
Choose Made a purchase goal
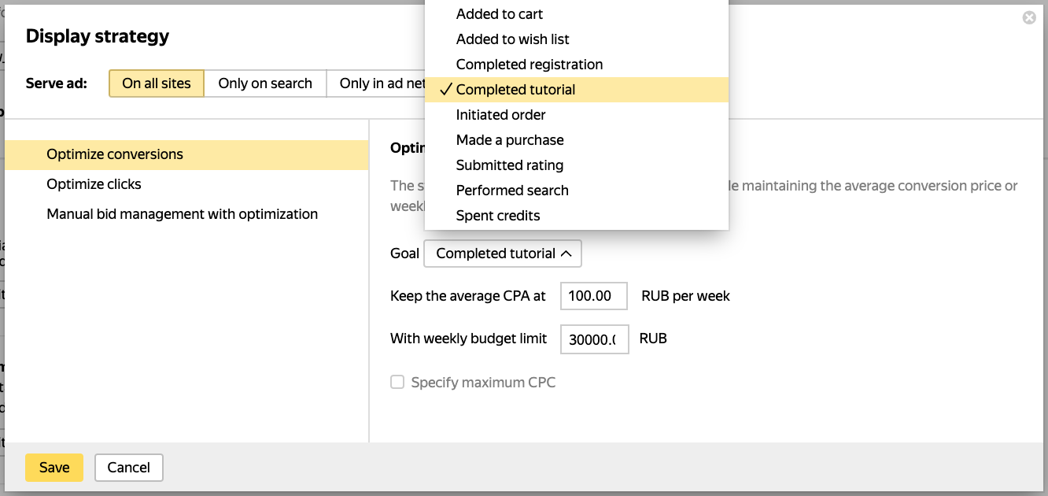tap(510, 140)
